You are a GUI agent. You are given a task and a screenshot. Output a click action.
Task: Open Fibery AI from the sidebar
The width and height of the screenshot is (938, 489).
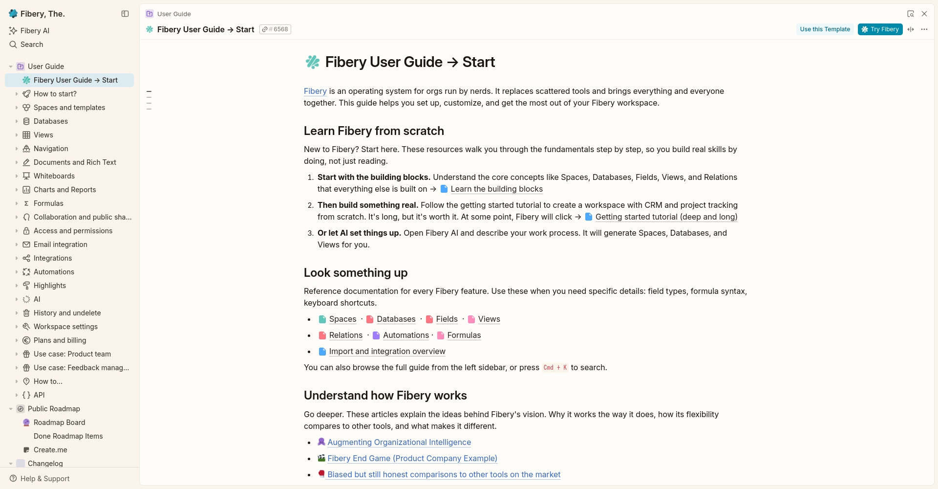[34, 30]
